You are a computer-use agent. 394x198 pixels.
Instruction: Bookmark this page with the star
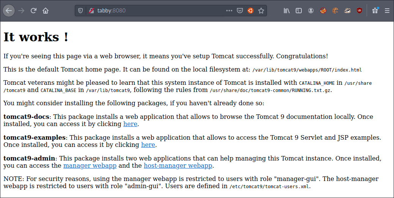[261, 11]
